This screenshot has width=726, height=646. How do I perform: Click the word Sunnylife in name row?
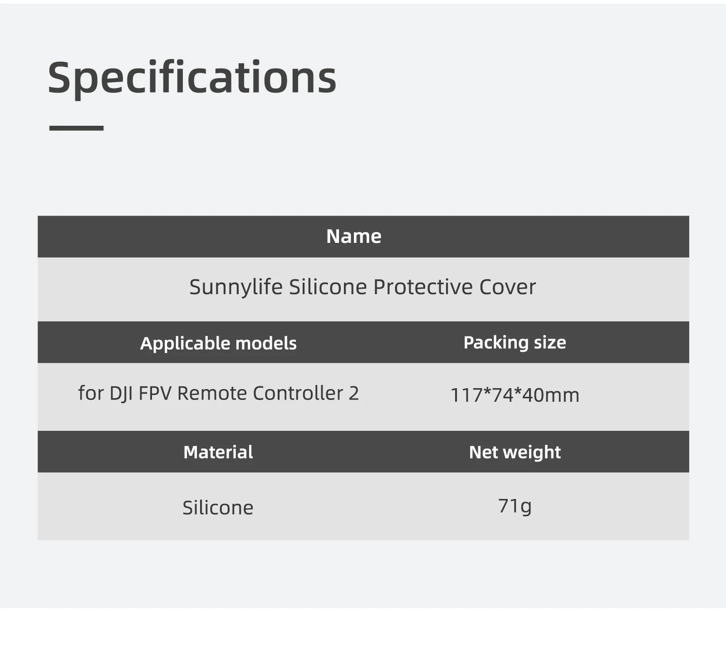click(236, 287)
